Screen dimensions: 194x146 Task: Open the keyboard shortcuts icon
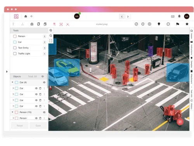point(173,16)
